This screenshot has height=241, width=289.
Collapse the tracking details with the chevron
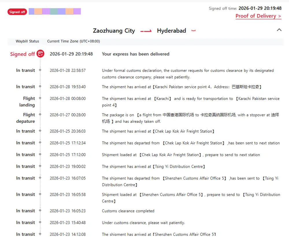click(279, 30)
